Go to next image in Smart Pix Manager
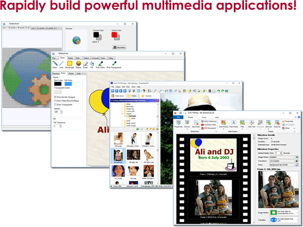This screenshot has height=227, width=303. click(121, 91)
